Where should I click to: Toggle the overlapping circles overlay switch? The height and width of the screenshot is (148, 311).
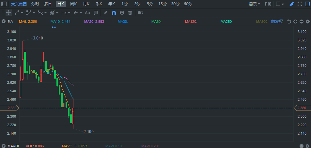pos(140,13)
